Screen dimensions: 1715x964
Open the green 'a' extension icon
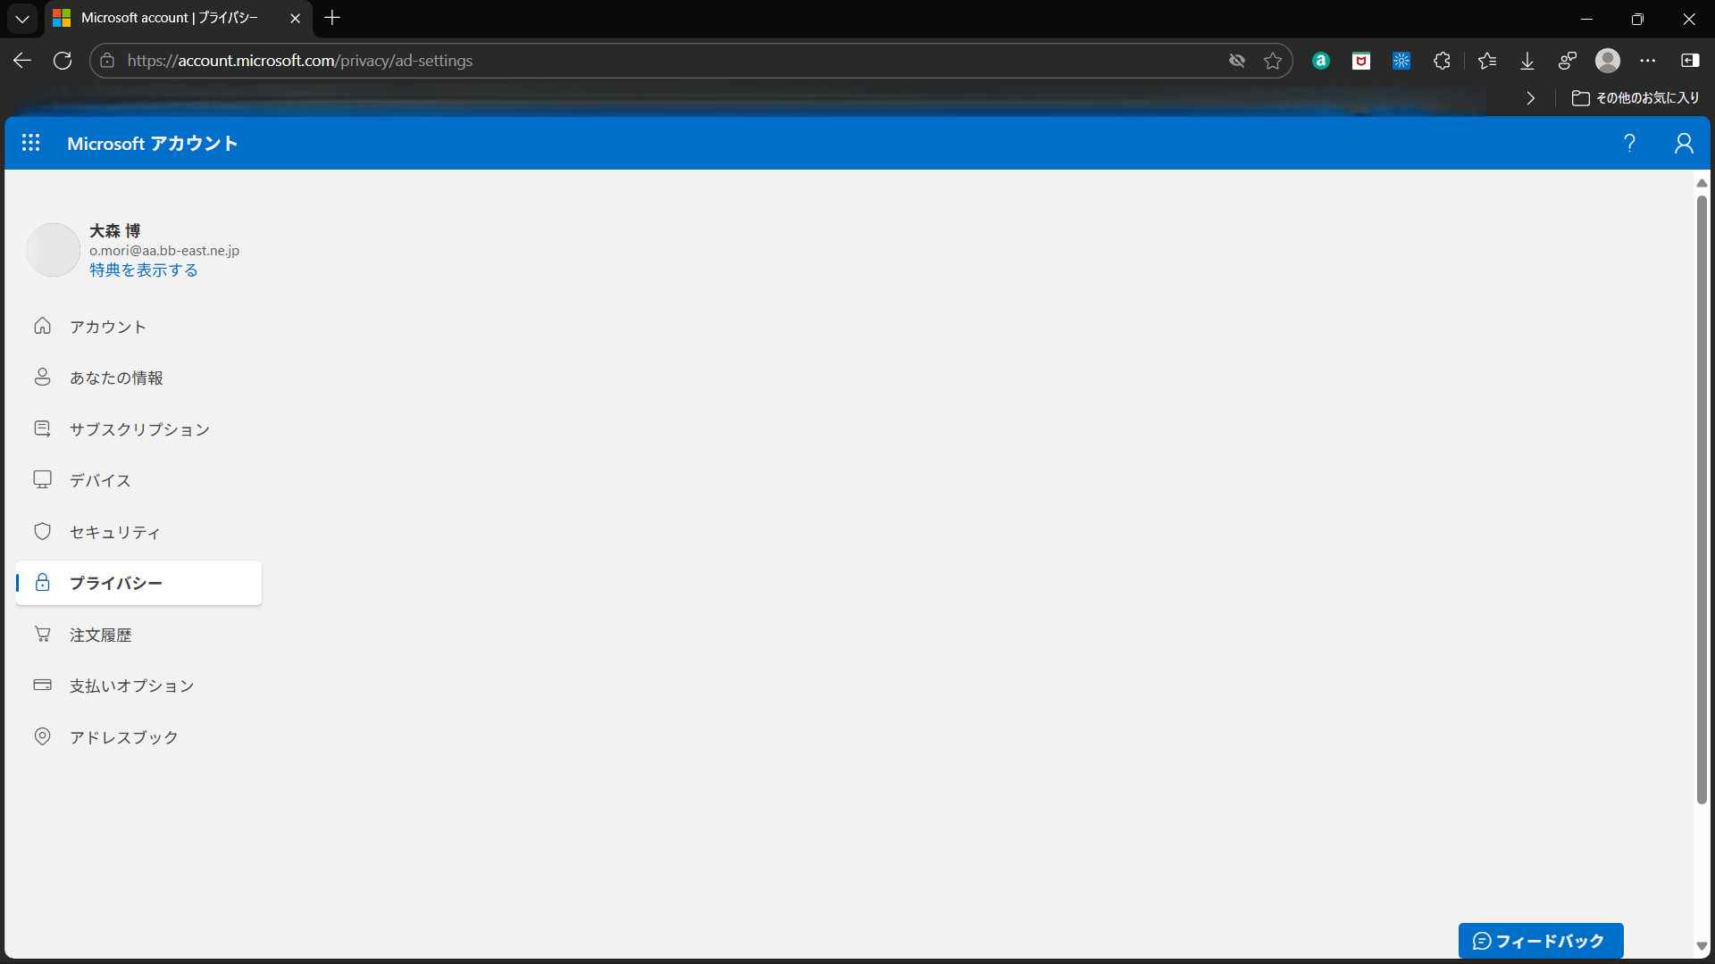point(1321,61)
